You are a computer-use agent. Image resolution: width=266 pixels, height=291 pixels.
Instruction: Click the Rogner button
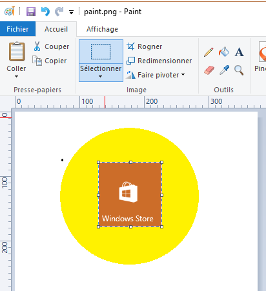[x=145, y=46]
